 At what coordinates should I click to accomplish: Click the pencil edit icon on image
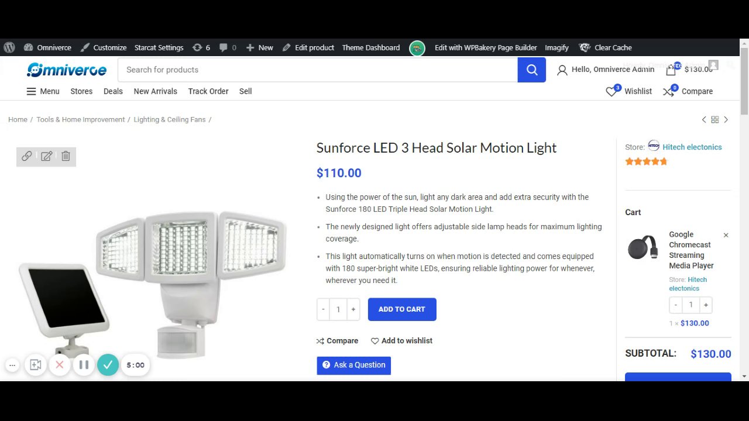(46, 156)
